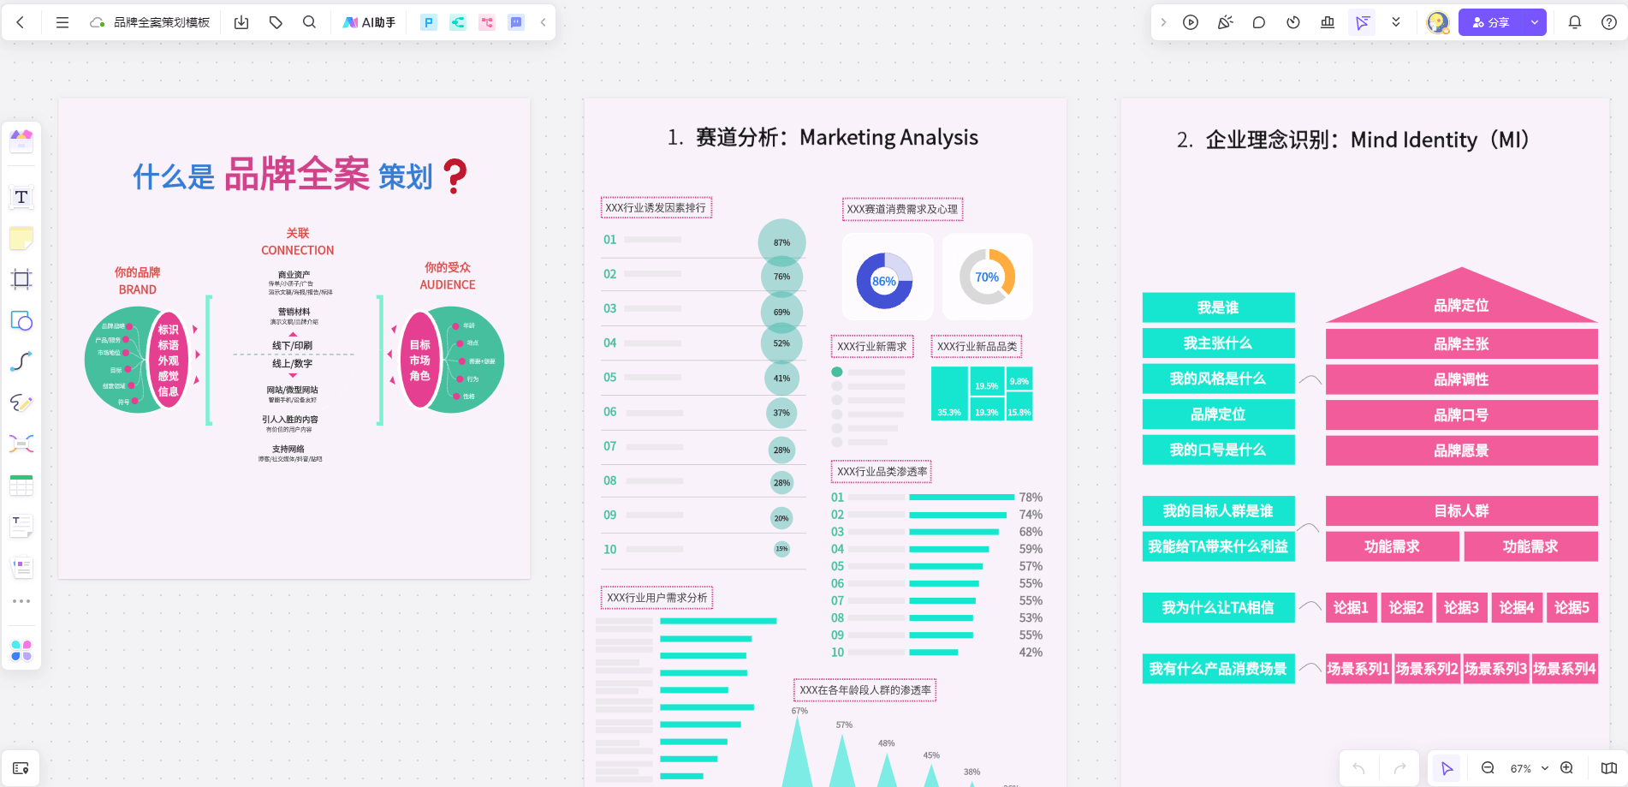
Task: Open the frame list panel icon
Action: (21, 768)
